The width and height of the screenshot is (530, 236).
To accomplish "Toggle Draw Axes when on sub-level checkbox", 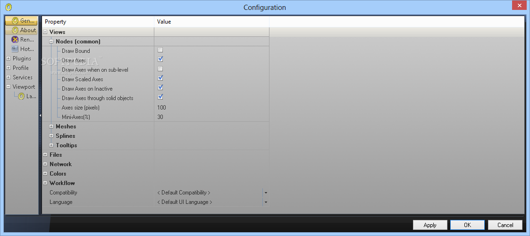I will pos(160,68).
